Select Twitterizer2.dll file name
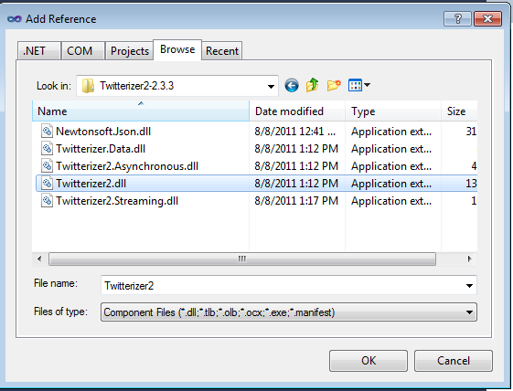 (91, 183)
